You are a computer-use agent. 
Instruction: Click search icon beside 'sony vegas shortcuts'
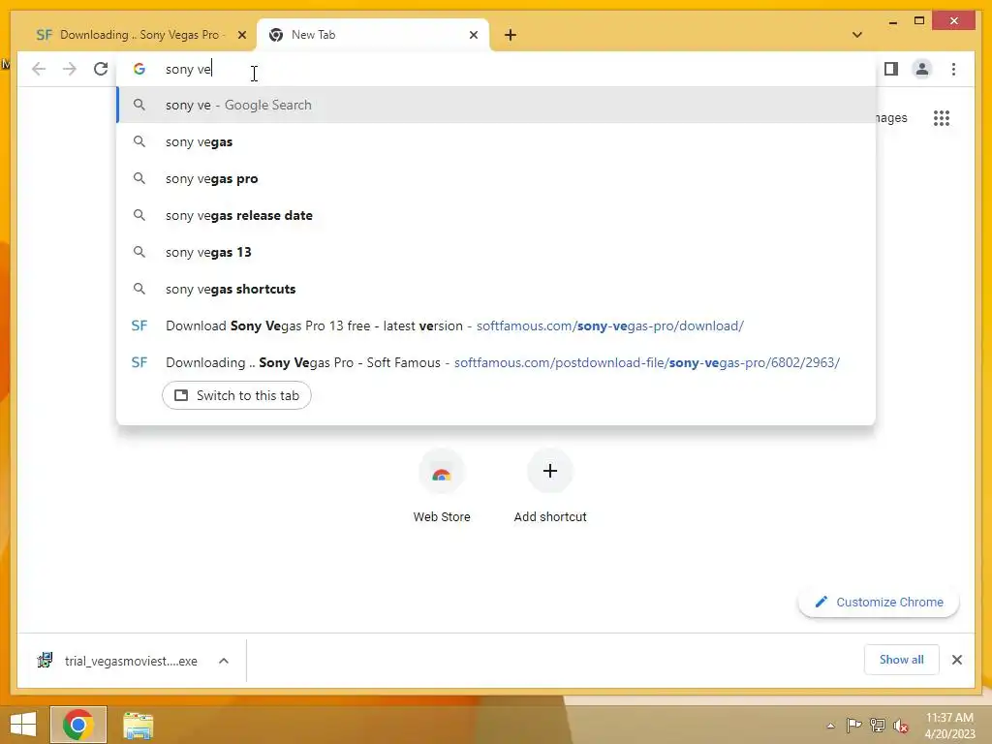pyautogui.click(x=139, y=289)
